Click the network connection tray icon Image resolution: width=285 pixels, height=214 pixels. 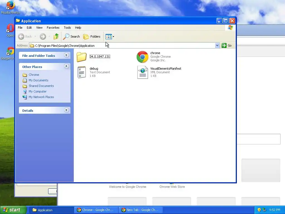pyautogui.click(x=264, y=210)
